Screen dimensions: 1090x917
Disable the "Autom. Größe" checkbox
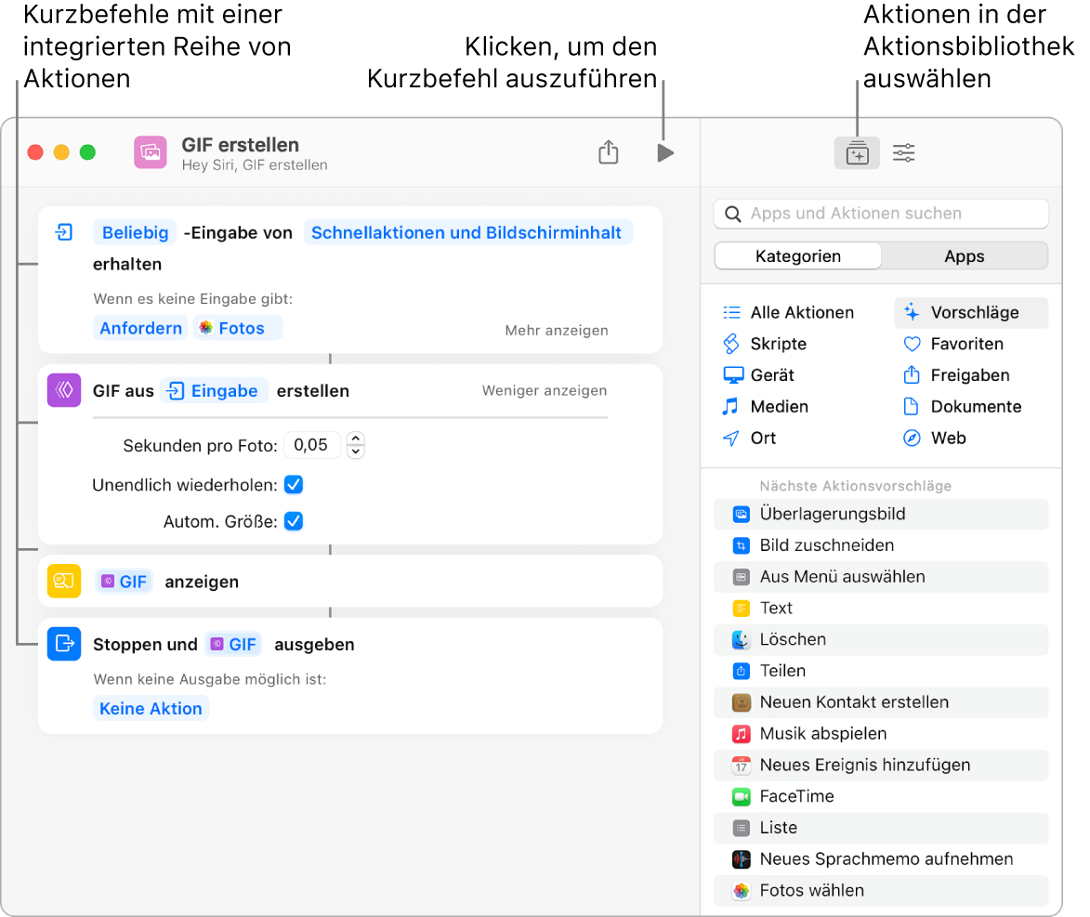[x=294, y=521]
